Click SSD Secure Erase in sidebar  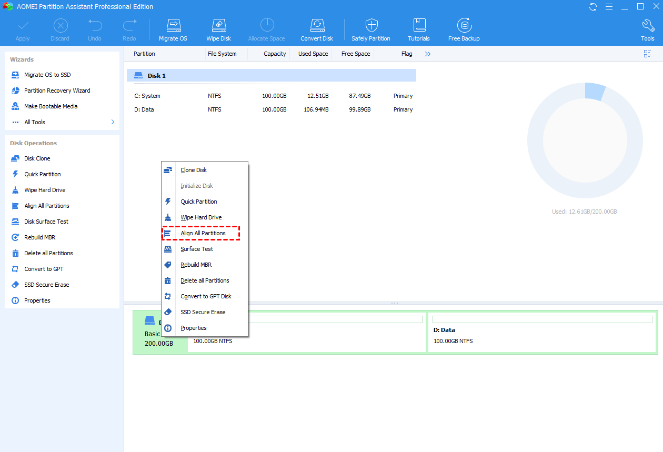coord(46,285)
